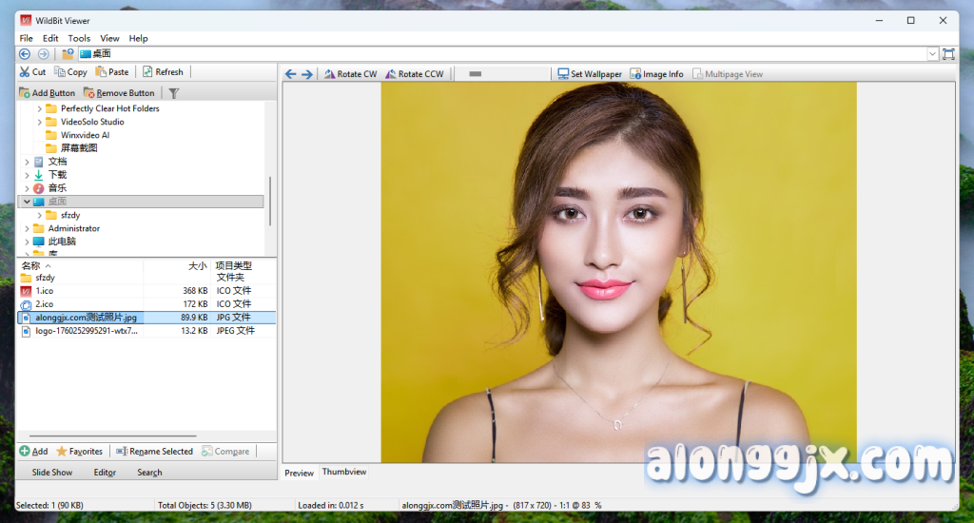The height and width of the screenshot is (523, 974).
Task: Go to the next image arrow
Action: [307, 74]
